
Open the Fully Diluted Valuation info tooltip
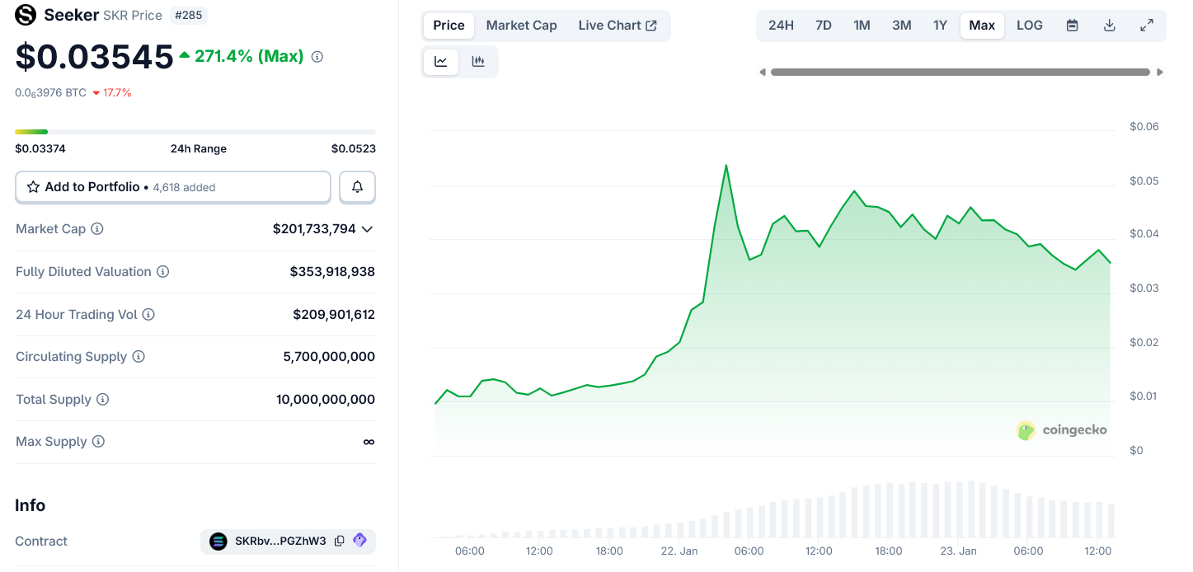(162, 271)
